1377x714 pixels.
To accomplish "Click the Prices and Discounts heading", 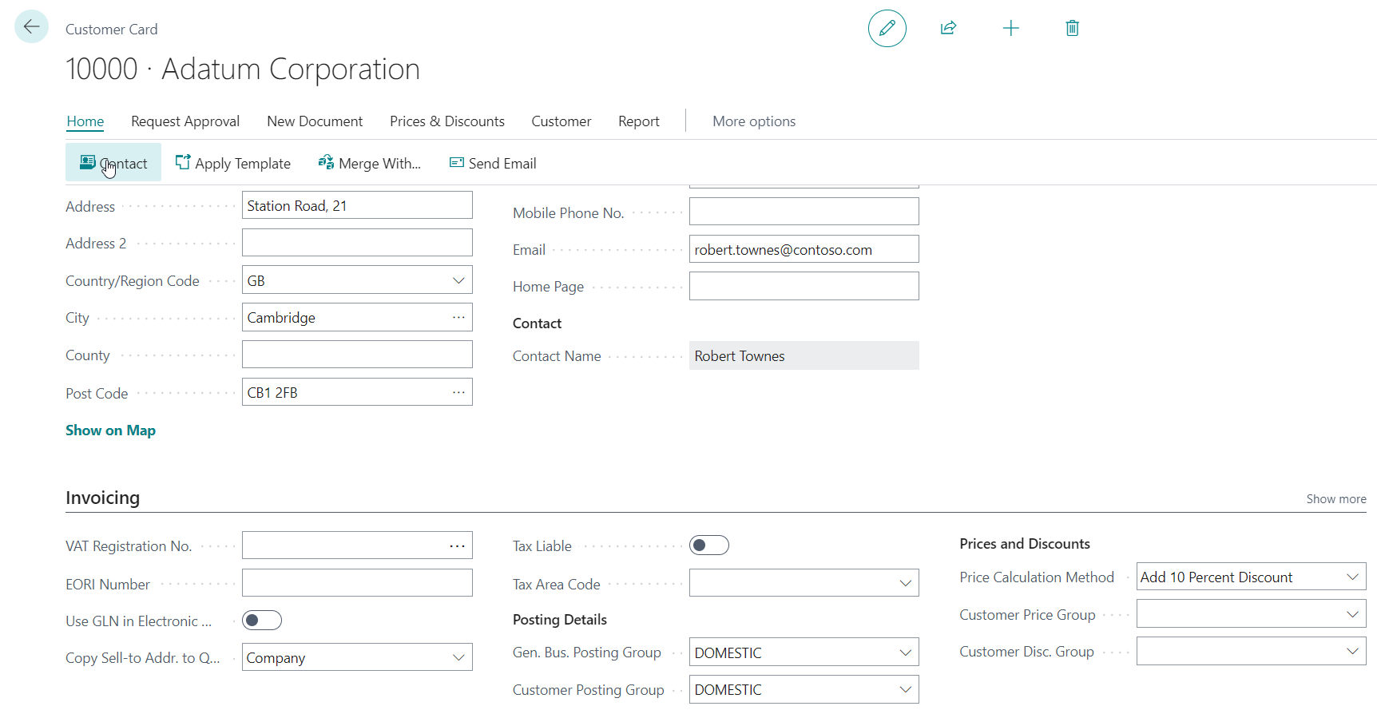I will (x=1025, y=544).
